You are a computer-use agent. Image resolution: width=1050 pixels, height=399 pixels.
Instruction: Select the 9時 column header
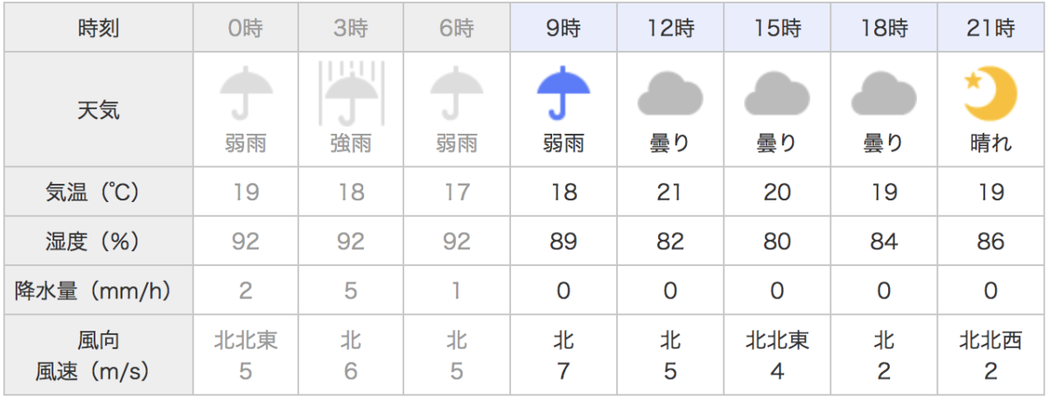[x=563, y=28]
